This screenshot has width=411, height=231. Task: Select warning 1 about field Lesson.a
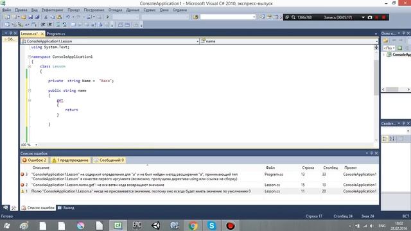coord(199,191)
